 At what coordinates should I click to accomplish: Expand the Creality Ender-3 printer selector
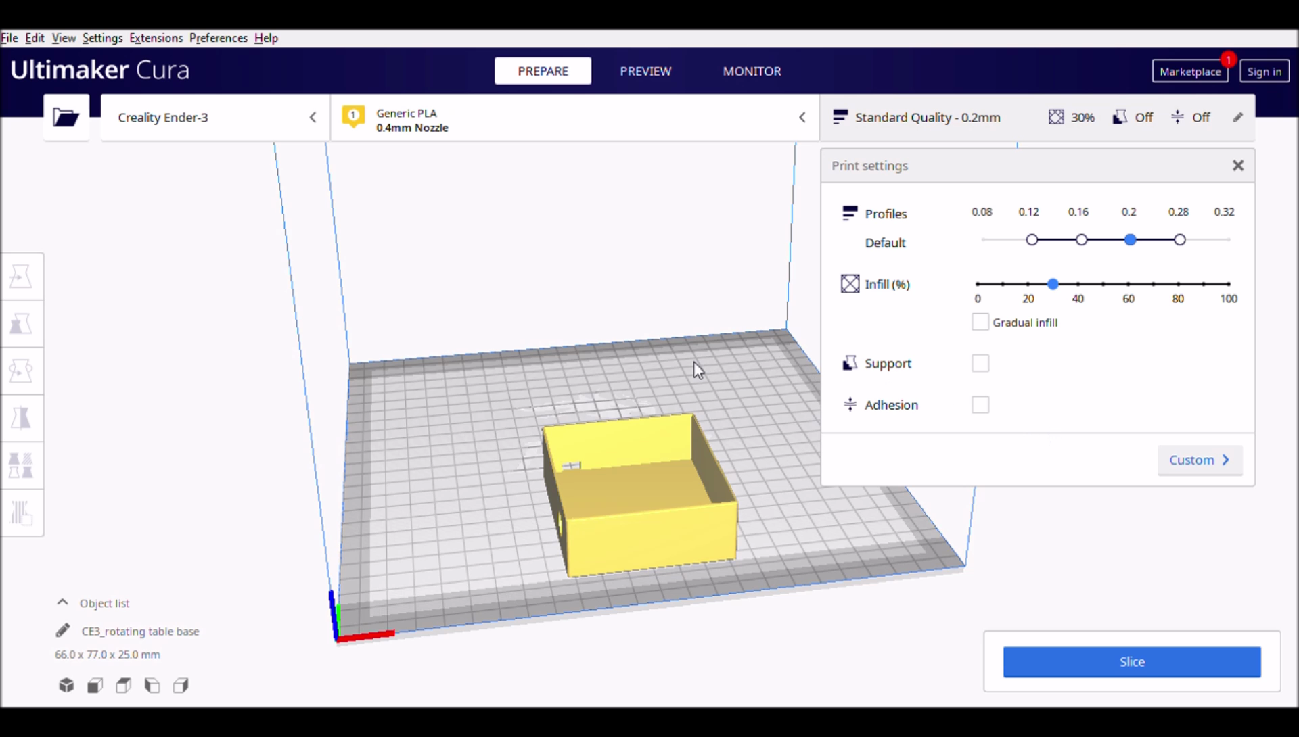tap(215, 118)
